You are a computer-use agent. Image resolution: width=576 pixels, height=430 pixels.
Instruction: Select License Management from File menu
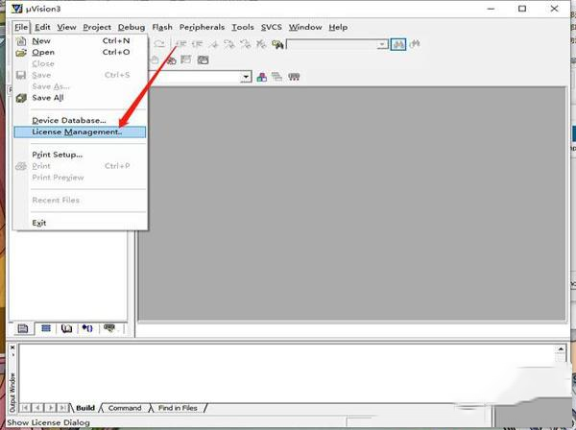pyautogui.click(x=77, y=131)
